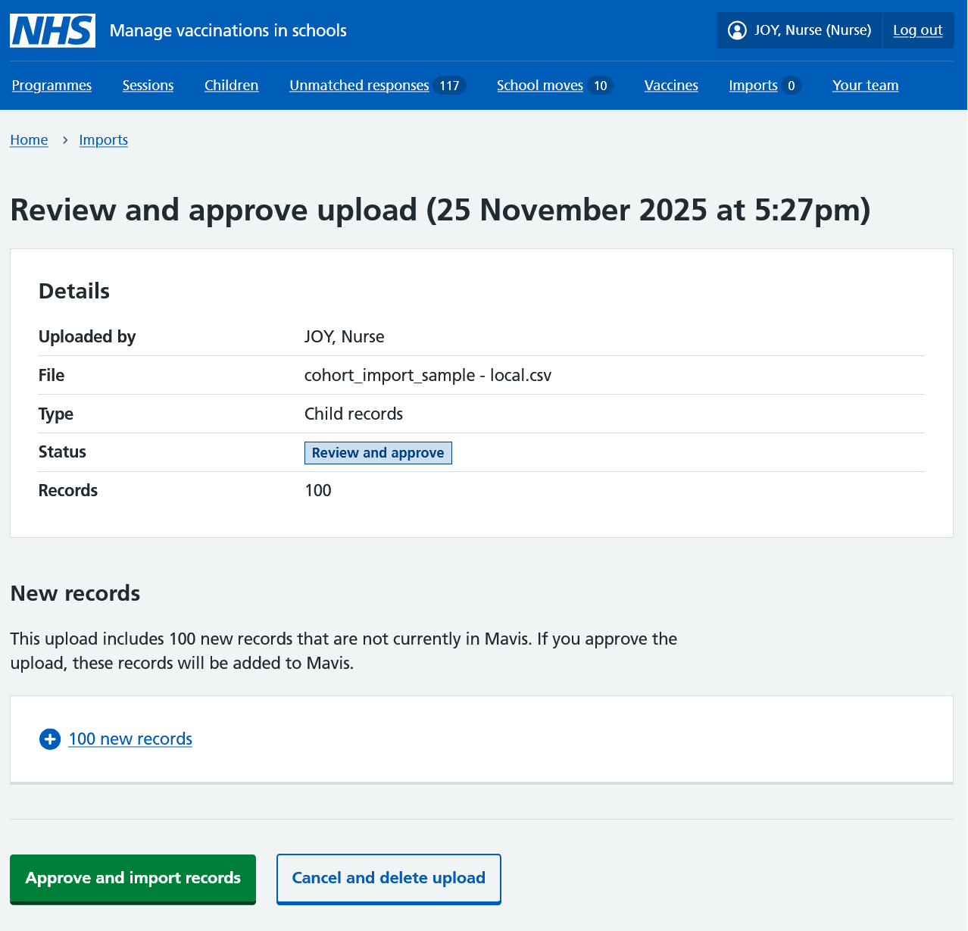The height and width of the screenshot is (931, 968).
Task: Click the Review and approve status tag
Action: click(x=377, y=452)
